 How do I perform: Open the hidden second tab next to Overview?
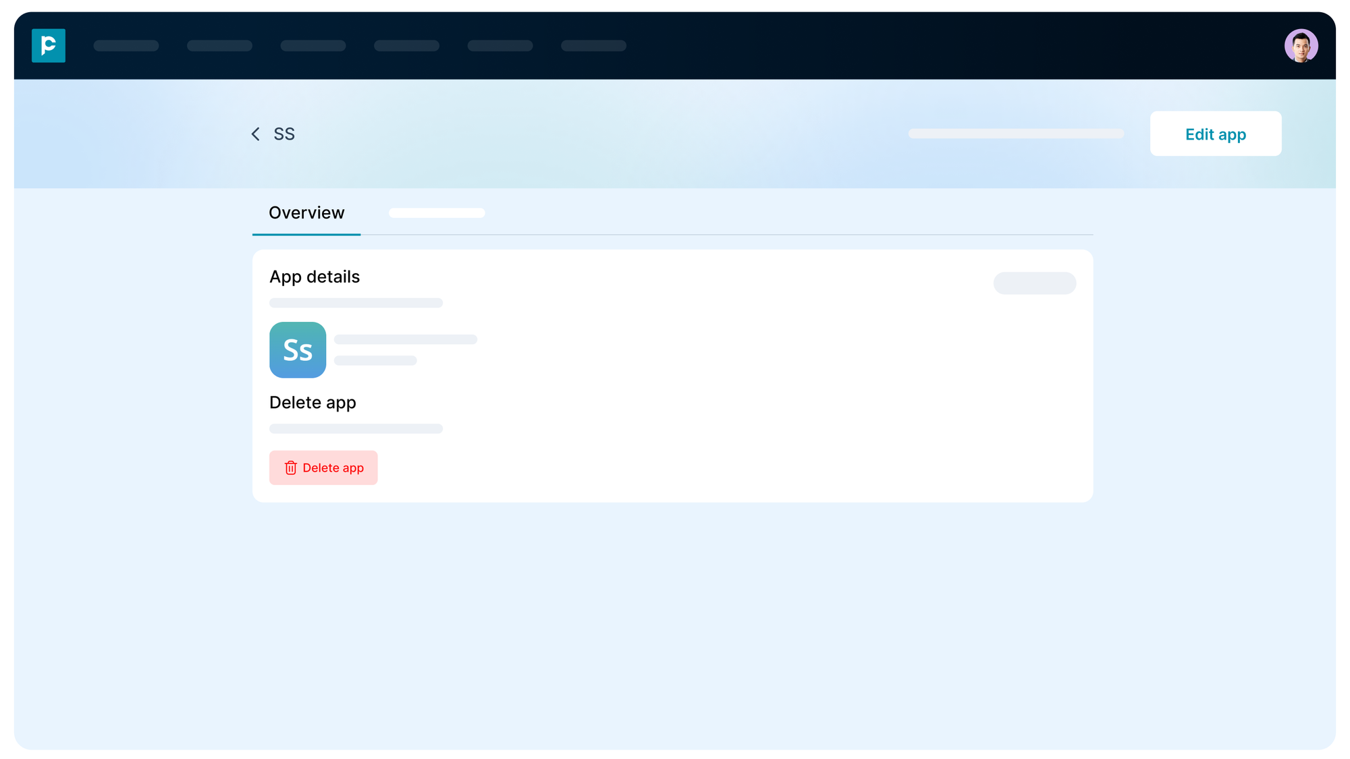436,213
